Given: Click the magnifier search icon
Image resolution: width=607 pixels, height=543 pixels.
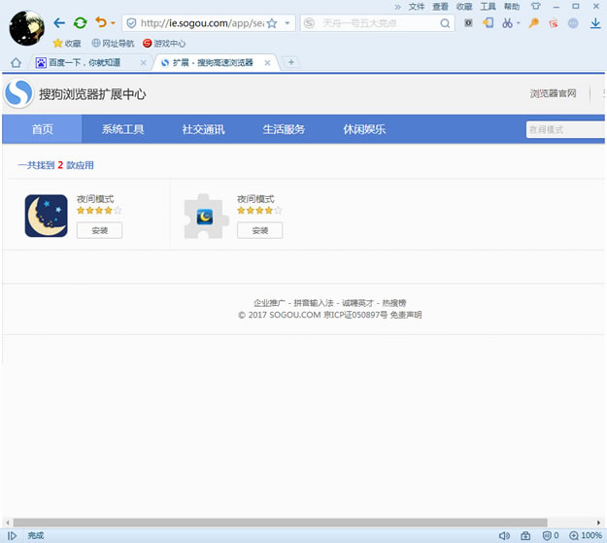Looking at the screenshot, I should [x=445, y=23].
